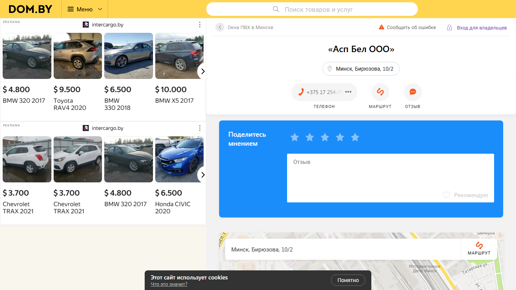Toggle the Рекомендую heart

(x=446, y=195)
